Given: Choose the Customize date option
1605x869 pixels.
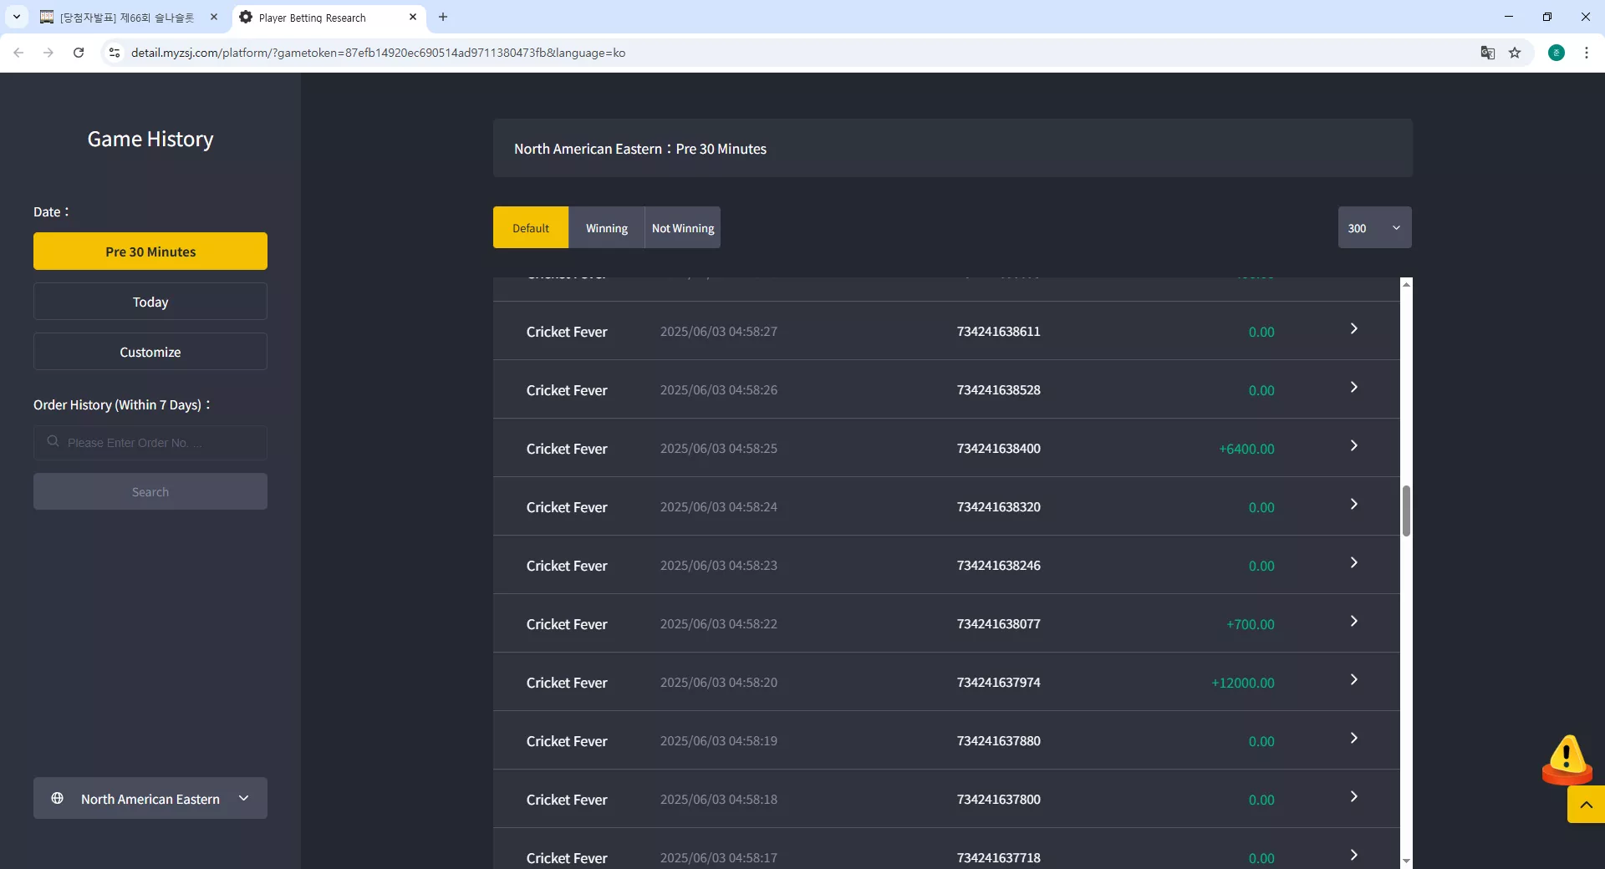Looking at the screenshot, I should pyautogui.click(x=150, y=352).
